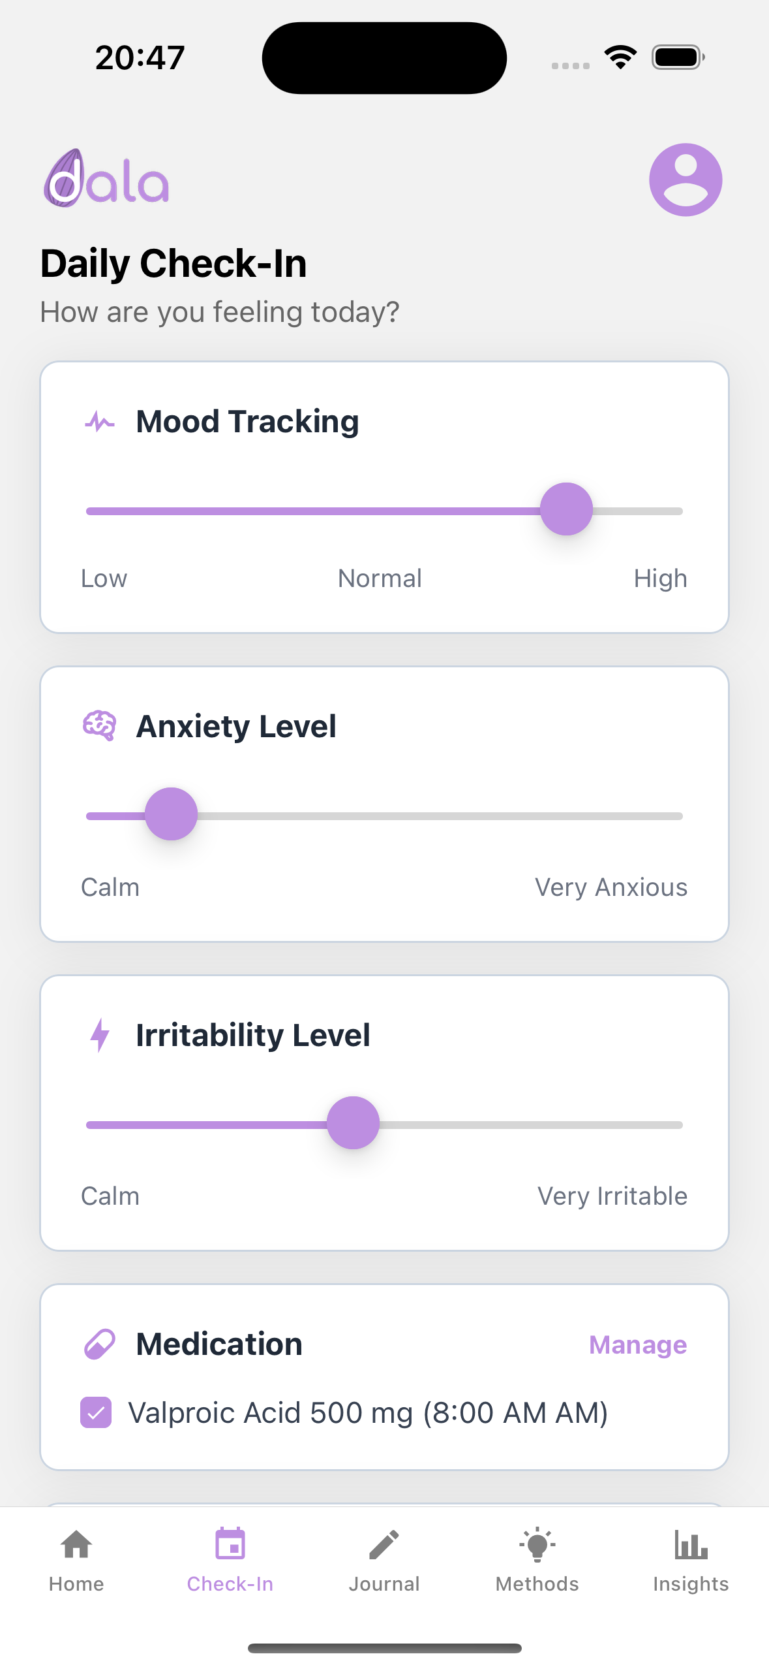Viewport: 769px width, 1669px height.
Task: Switch to the Journal tab
Action: pos(384,1560)
